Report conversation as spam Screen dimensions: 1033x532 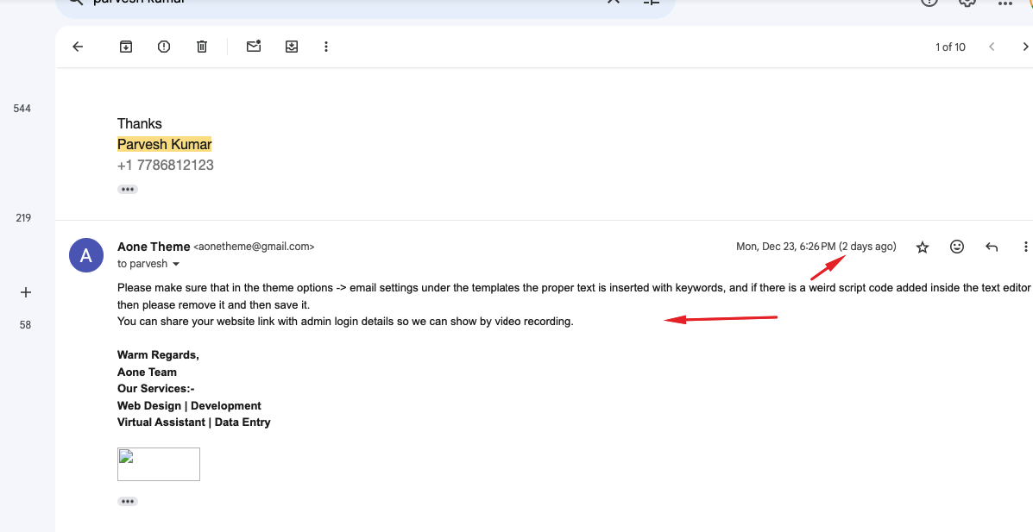(164, 47)
